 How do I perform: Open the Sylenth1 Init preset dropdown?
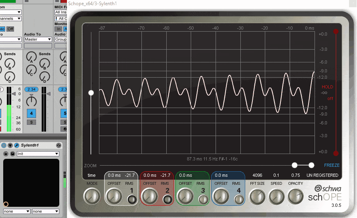click(38, 154)
